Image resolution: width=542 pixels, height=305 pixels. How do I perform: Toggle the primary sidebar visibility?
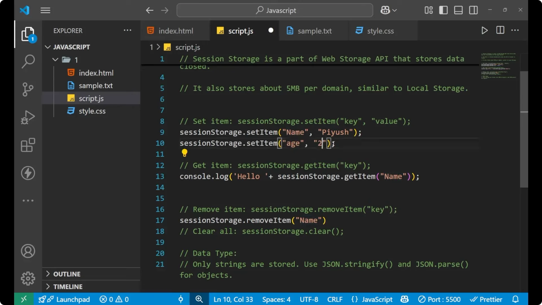(443, 10)
